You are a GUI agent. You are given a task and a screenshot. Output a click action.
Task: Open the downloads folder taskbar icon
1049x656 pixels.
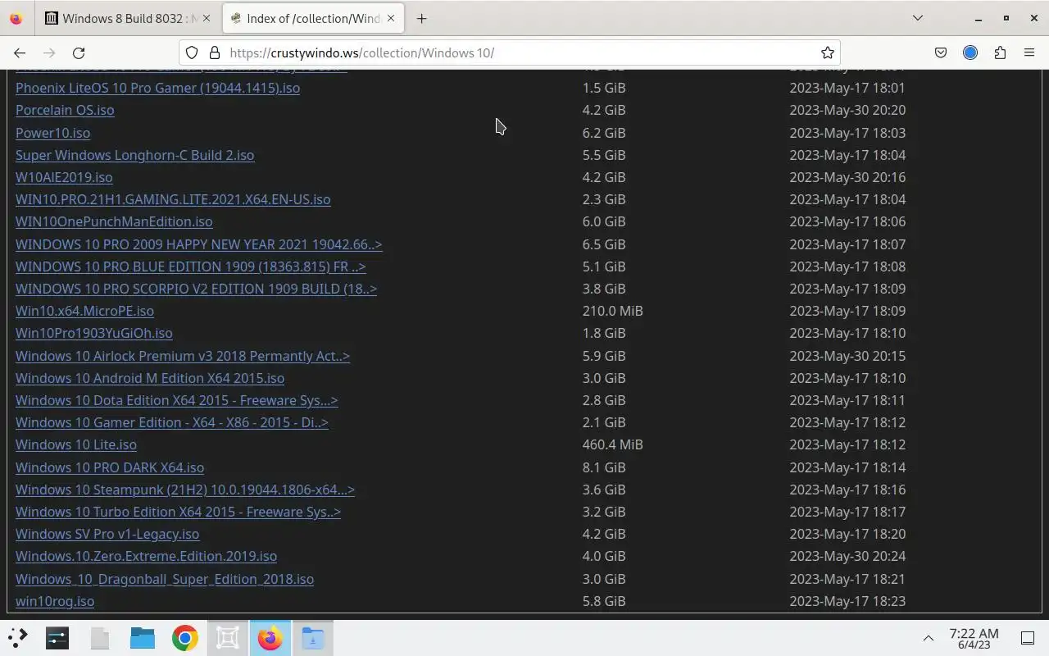tap(313, 638)
